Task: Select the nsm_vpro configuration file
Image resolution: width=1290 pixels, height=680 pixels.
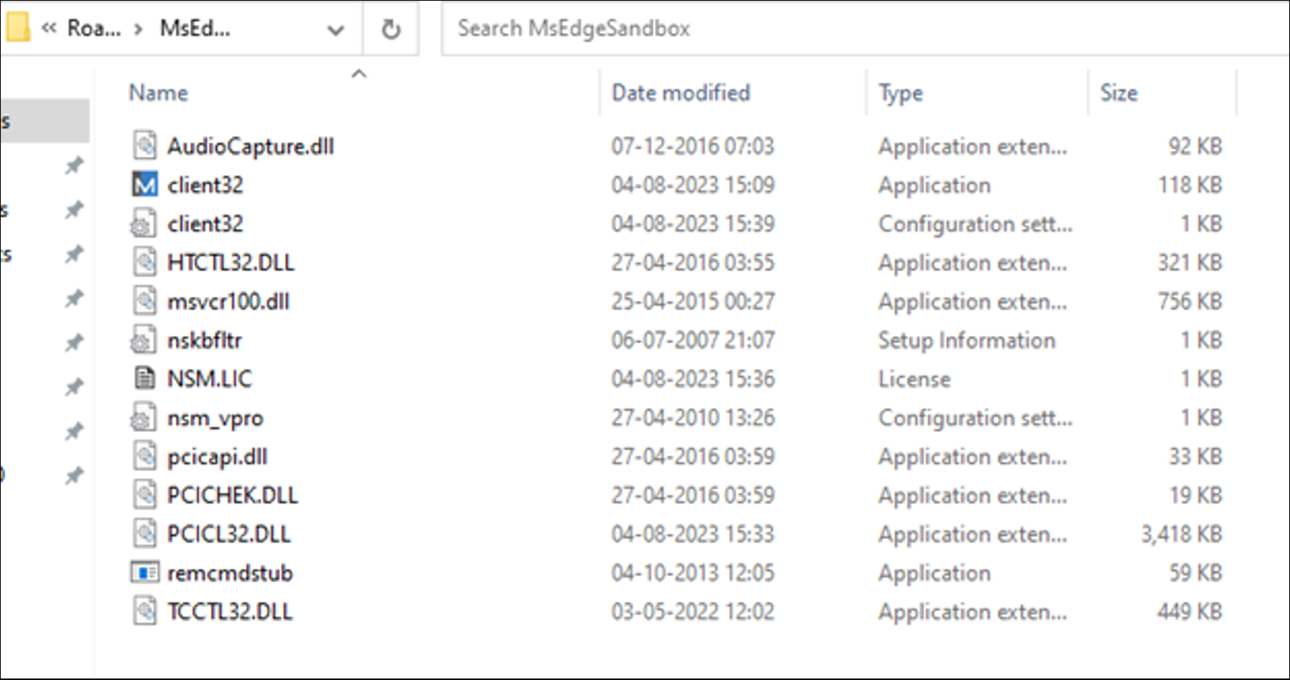Action: click(x=215, y=418)
